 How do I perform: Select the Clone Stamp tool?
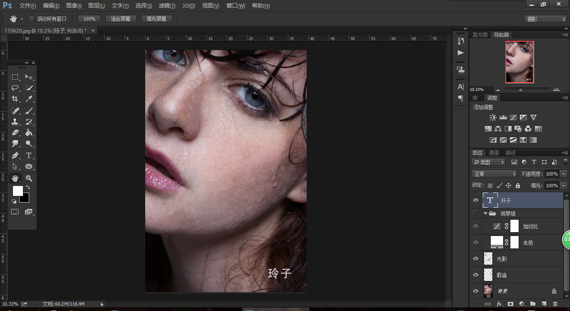point(15,122)
